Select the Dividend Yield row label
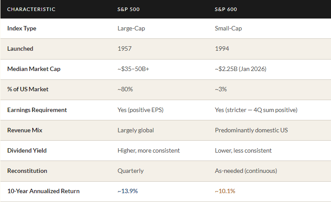The image size is (331, 202). click(x=27, y=150)
